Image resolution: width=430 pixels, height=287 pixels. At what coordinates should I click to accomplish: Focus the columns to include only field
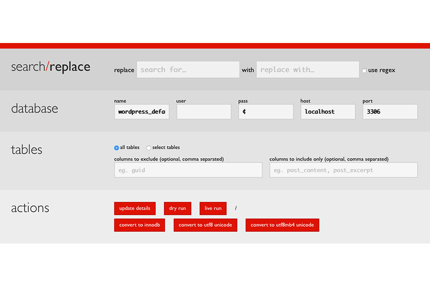point(343,170)
